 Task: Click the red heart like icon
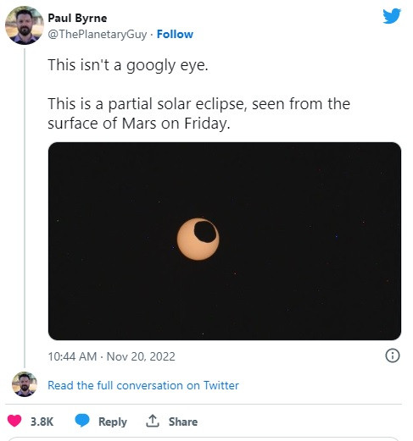click(14, 421)
